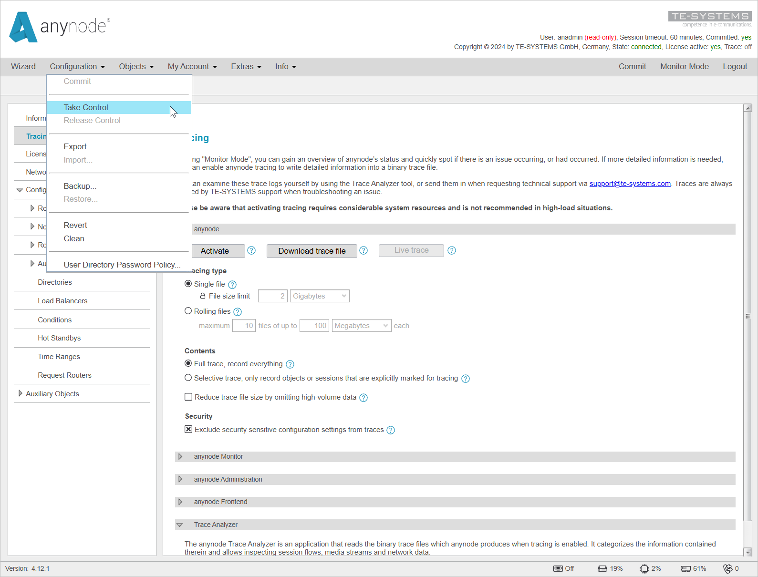Select Selective trace option

[x=188, y=378]
